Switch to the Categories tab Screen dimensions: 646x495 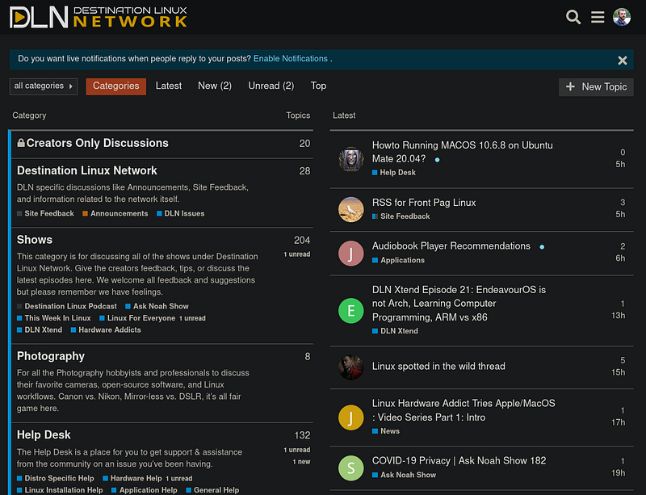pyautogui.click(x=115, y=86)
